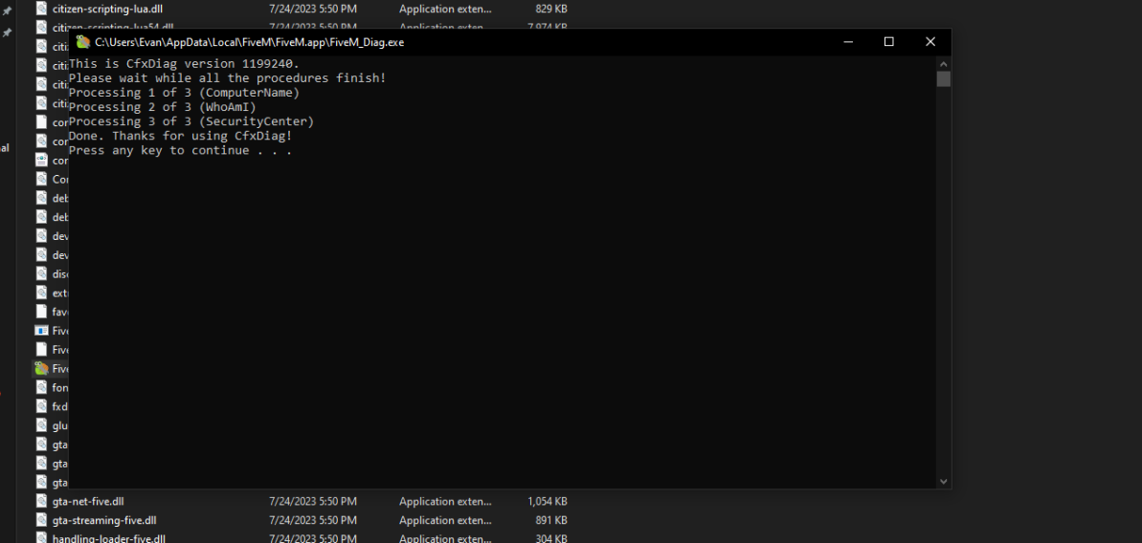
Task: Click the console scrollbar down arrow
Action: [x=944, y=481]
